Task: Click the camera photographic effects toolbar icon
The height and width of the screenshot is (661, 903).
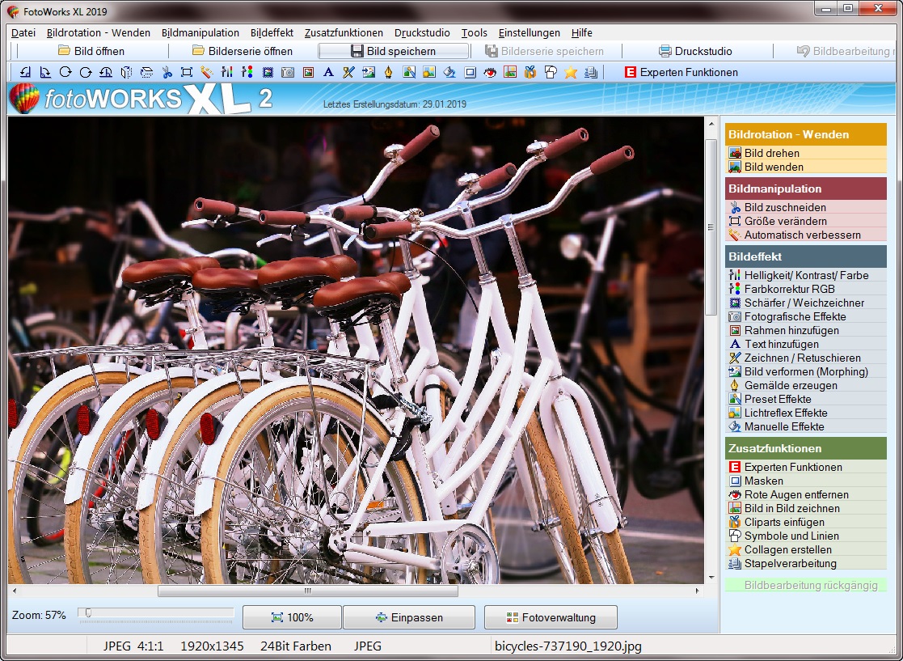Action: click(x=287, y=72)
